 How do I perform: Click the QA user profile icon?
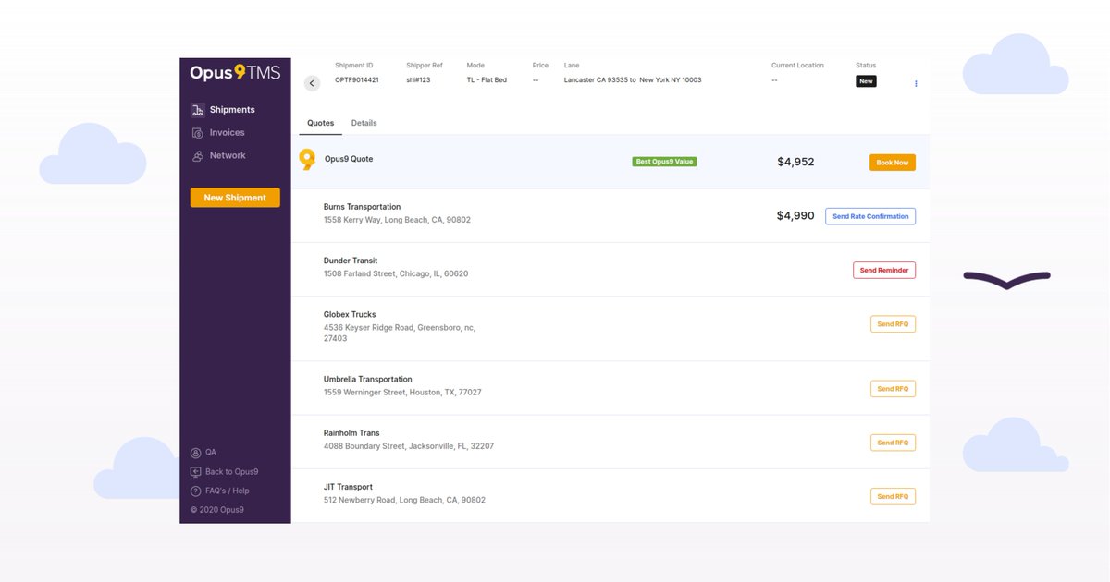[x=195, y=453]
